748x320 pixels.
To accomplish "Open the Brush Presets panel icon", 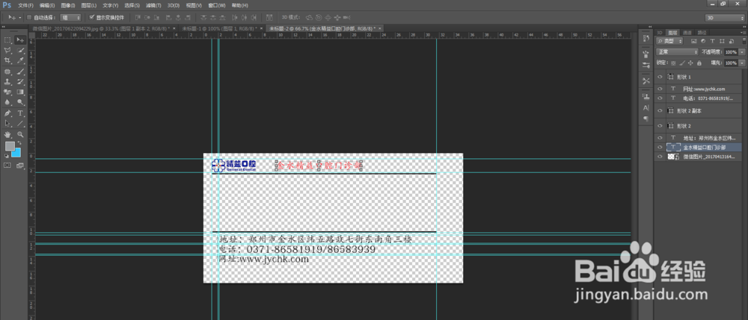I will 646,65.
